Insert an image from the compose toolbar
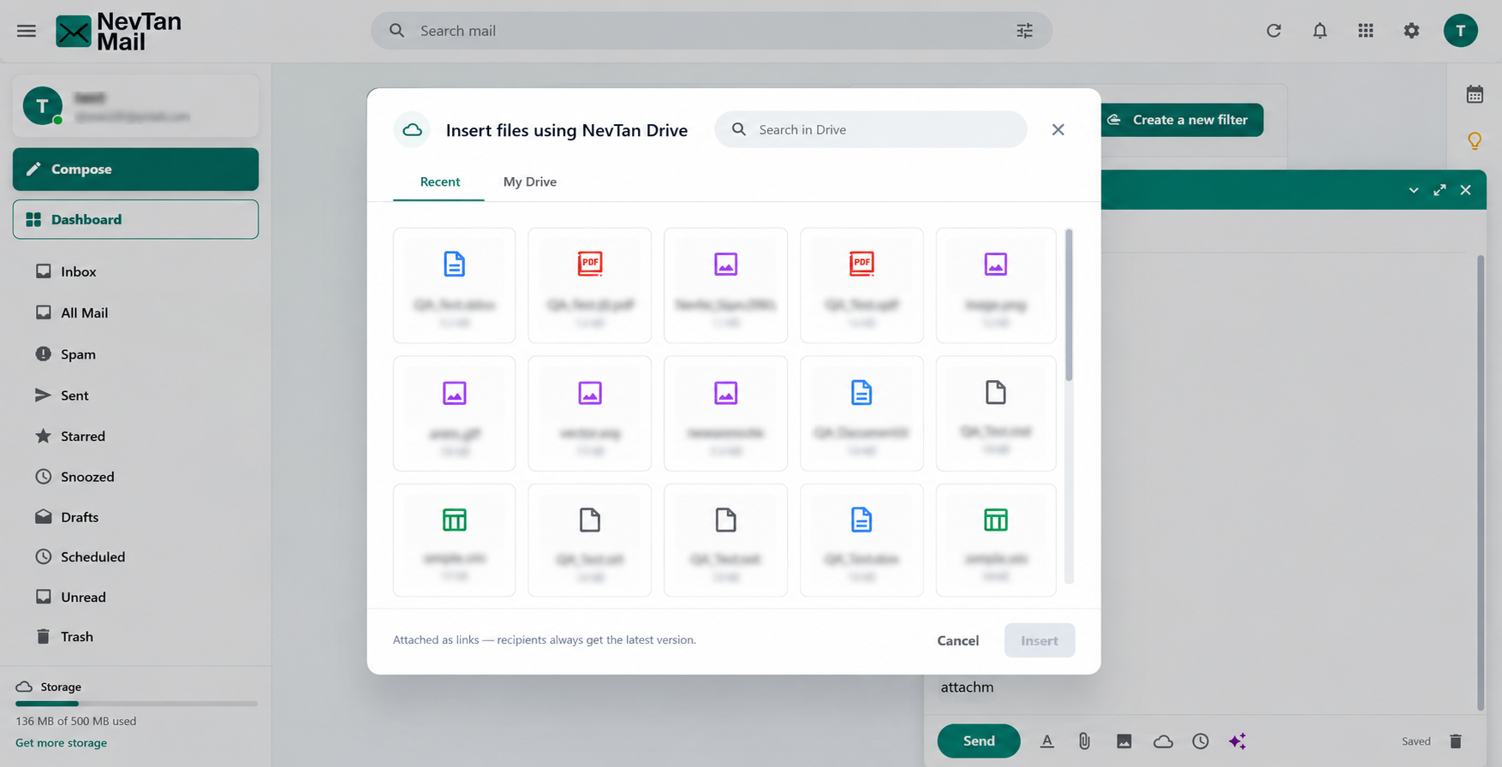This screenshot has height=767, width=1502. click(1124, 741)
